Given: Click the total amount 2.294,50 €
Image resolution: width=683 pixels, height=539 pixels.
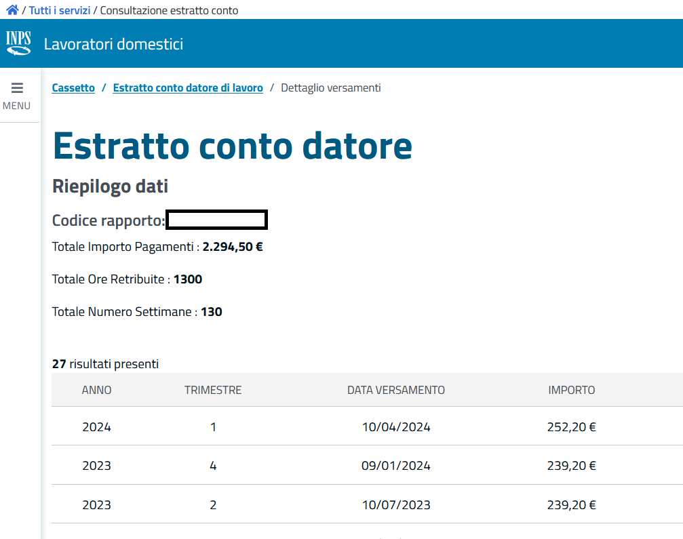Looking at the screenshot, I should [232, 247].
